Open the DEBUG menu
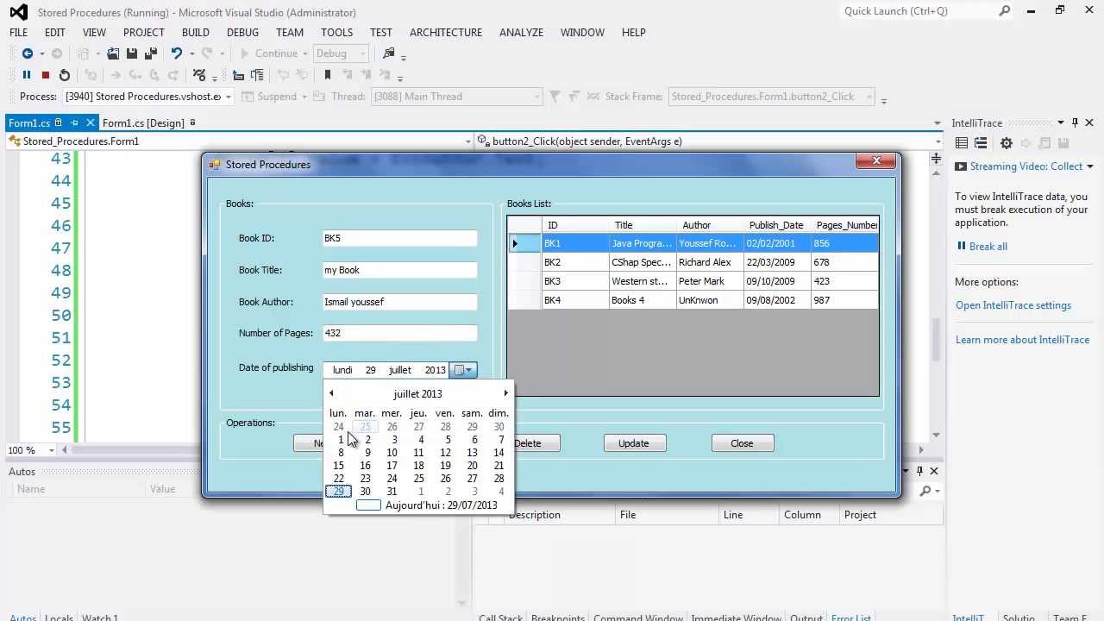Image resolution: width=1104 pixels, height=621 pixels. pos(242,32)
